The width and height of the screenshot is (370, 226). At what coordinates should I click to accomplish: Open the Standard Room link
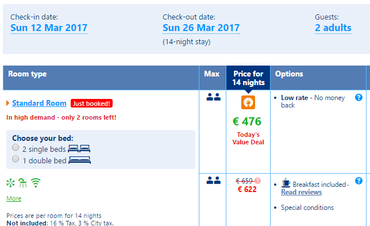[x=39, y=103]
